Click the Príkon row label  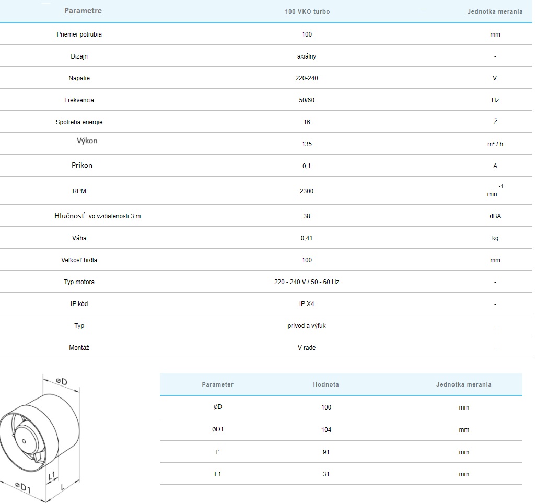tap(82, 166)
